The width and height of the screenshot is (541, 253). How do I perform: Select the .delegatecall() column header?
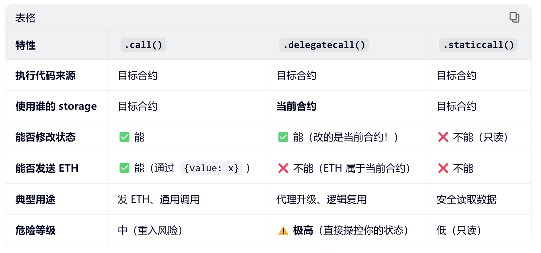point(324,45)
